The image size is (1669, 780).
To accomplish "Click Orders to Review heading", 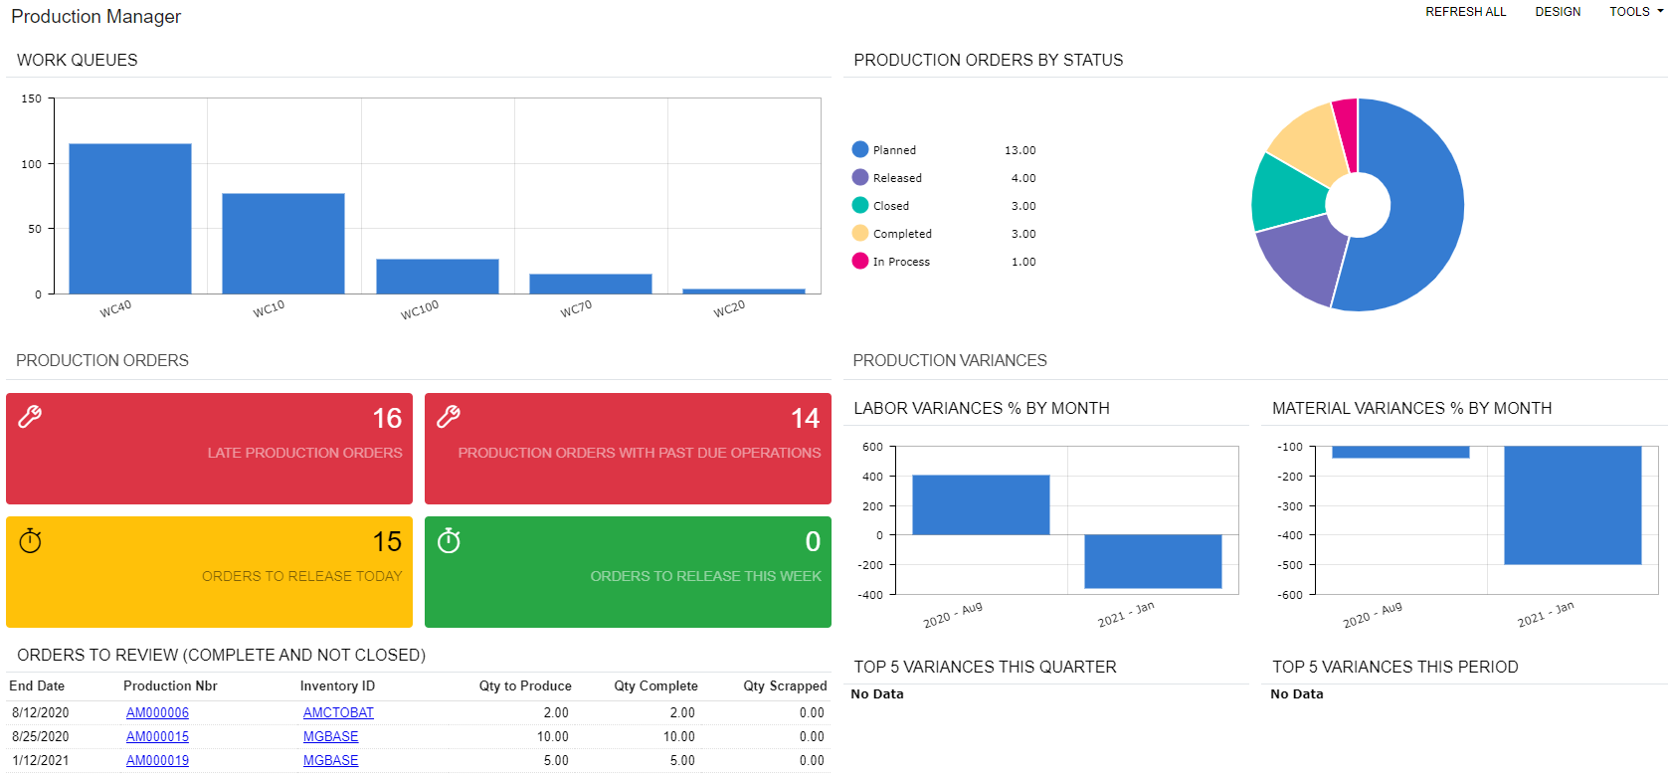I will 221,655.
